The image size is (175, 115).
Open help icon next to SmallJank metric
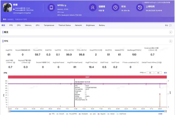point(156,50)
